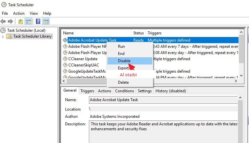Click the Task Scheduler Library folder icon
Image resolution: width=249 pixels, height=143 pixels.
point(9,36)
